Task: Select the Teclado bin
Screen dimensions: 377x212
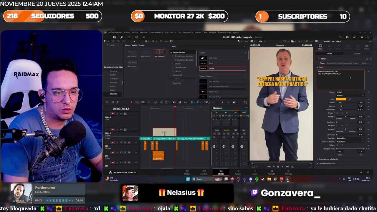Action: tap(113, 94)
